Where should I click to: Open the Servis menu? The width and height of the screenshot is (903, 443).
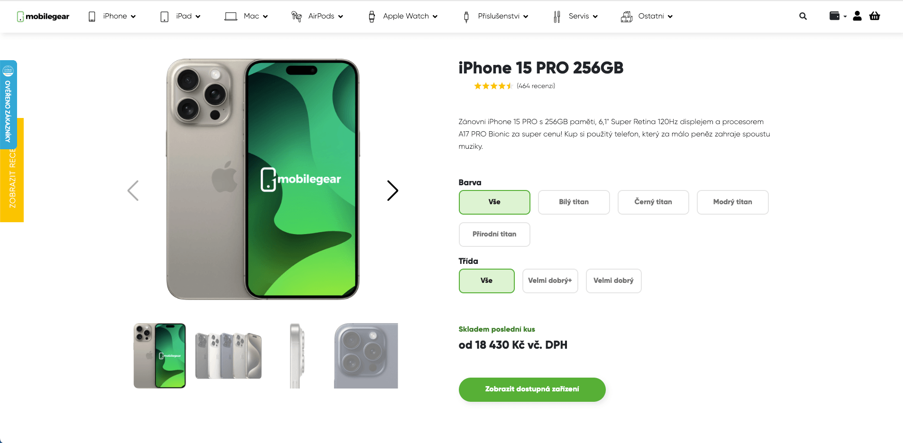(576, 16)
